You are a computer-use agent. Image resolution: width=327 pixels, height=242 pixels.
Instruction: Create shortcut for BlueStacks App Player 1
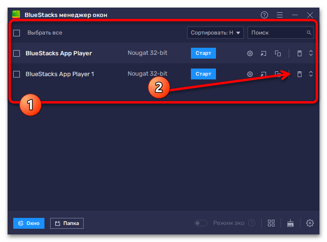point(263,74)
